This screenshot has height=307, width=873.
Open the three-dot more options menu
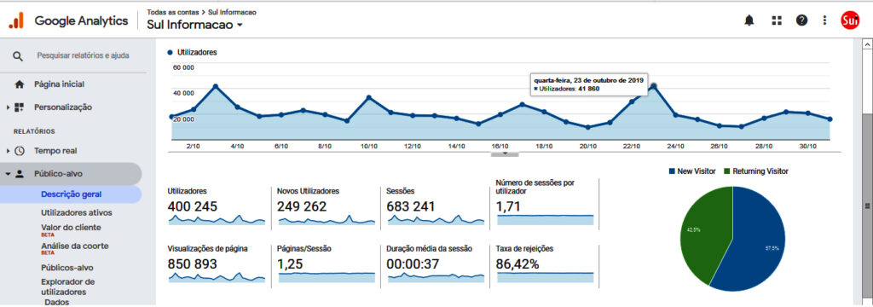click(x=824, y=20)
